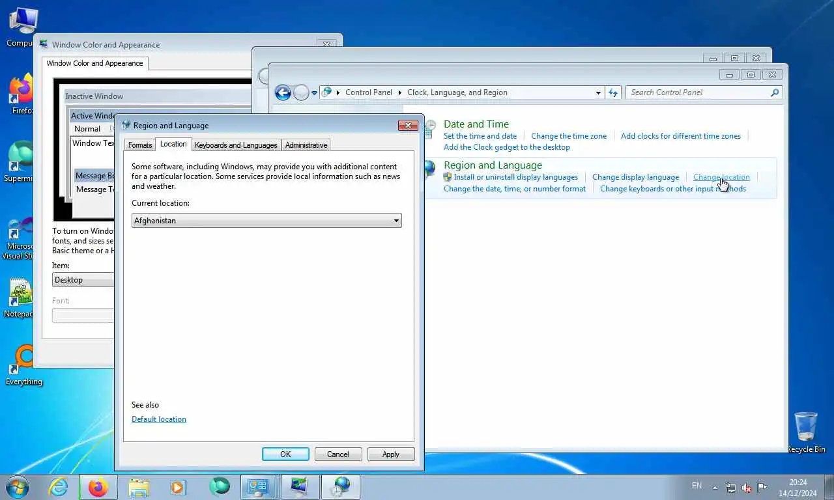
Task: Show hidden tray icons arrow
Action: coord(715,487)
